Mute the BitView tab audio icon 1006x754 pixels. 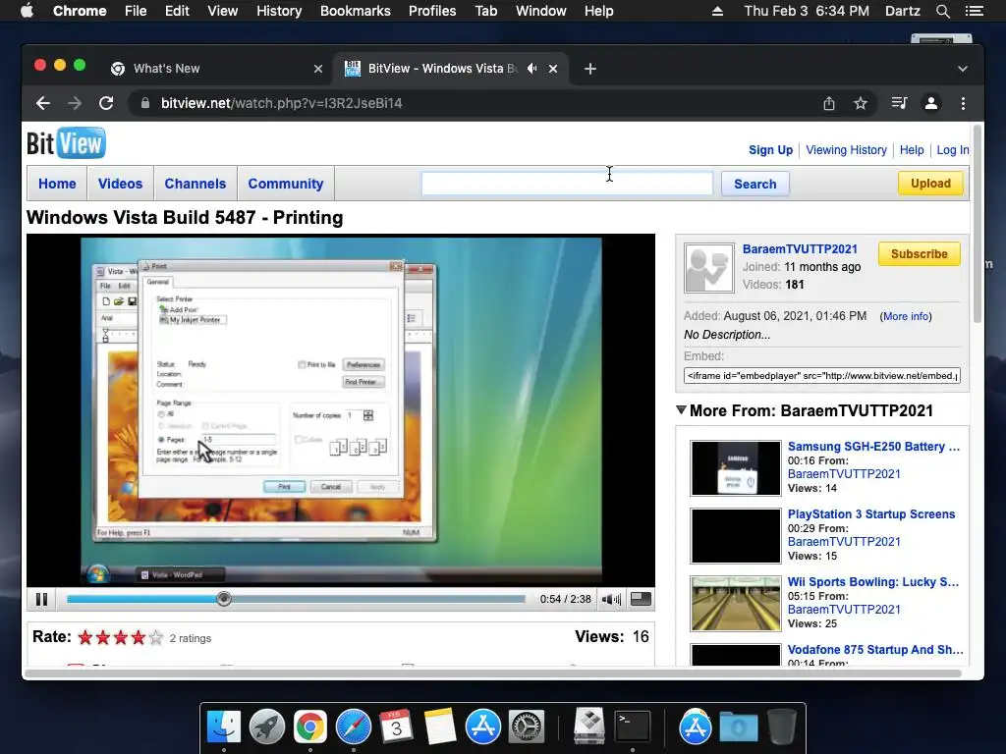point(531,69)
